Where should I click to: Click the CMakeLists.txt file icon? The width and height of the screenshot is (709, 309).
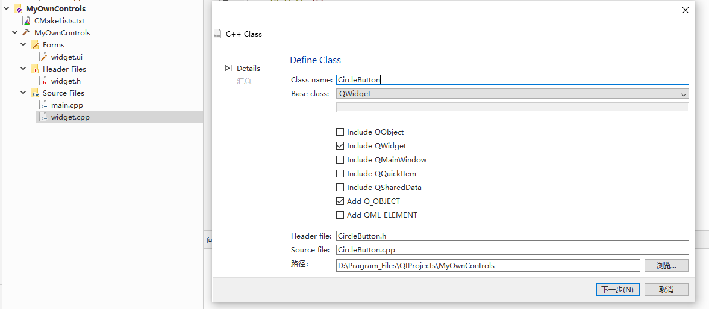(27, 21)
